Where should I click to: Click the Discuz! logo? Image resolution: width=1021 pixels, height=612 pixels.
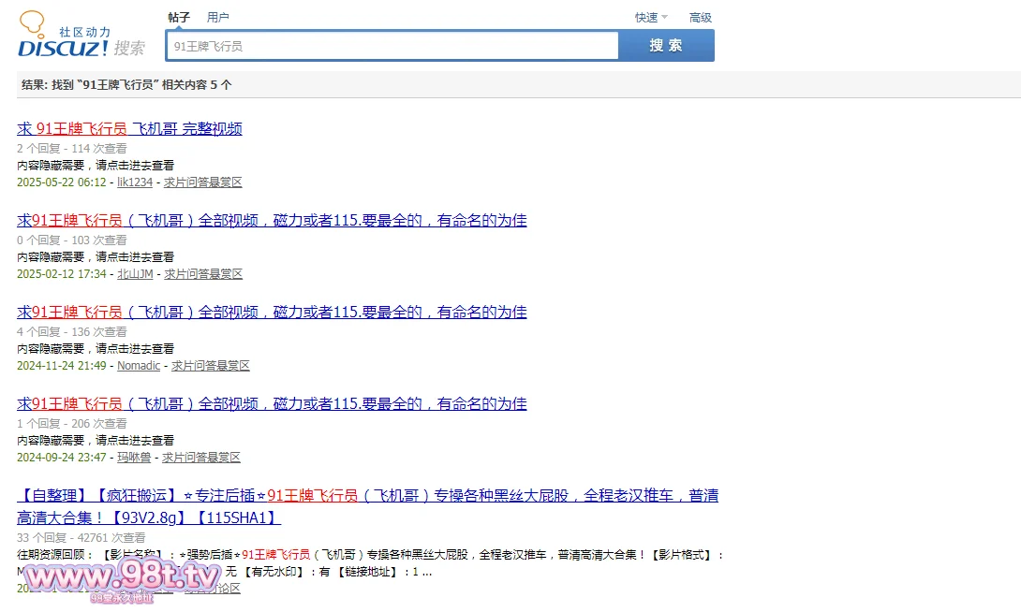click(81, 37)
